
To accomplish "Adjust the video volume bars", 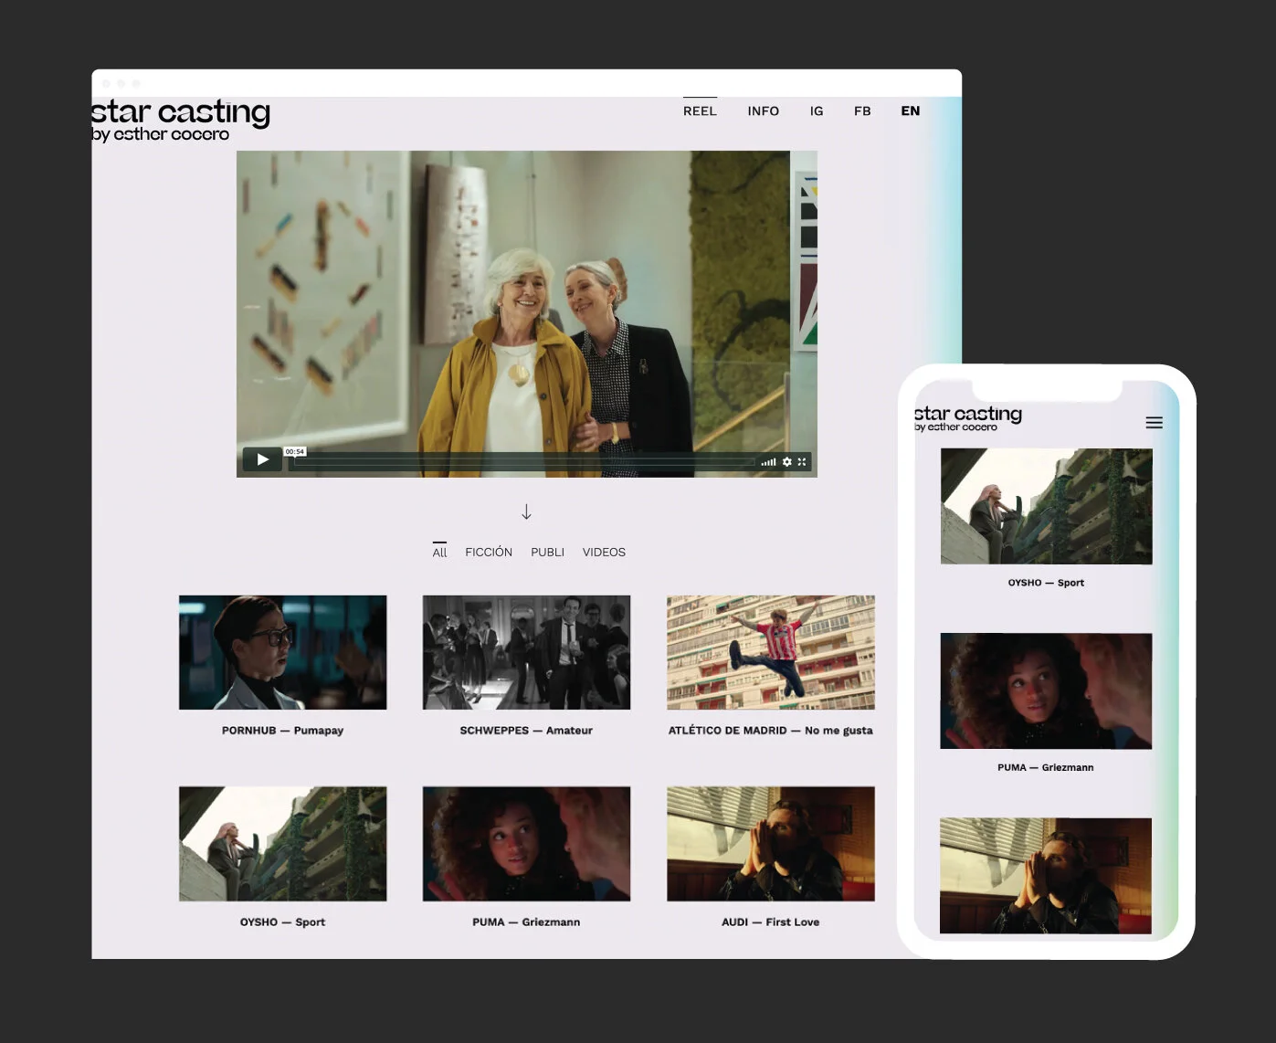I will (x=768, y=462).
